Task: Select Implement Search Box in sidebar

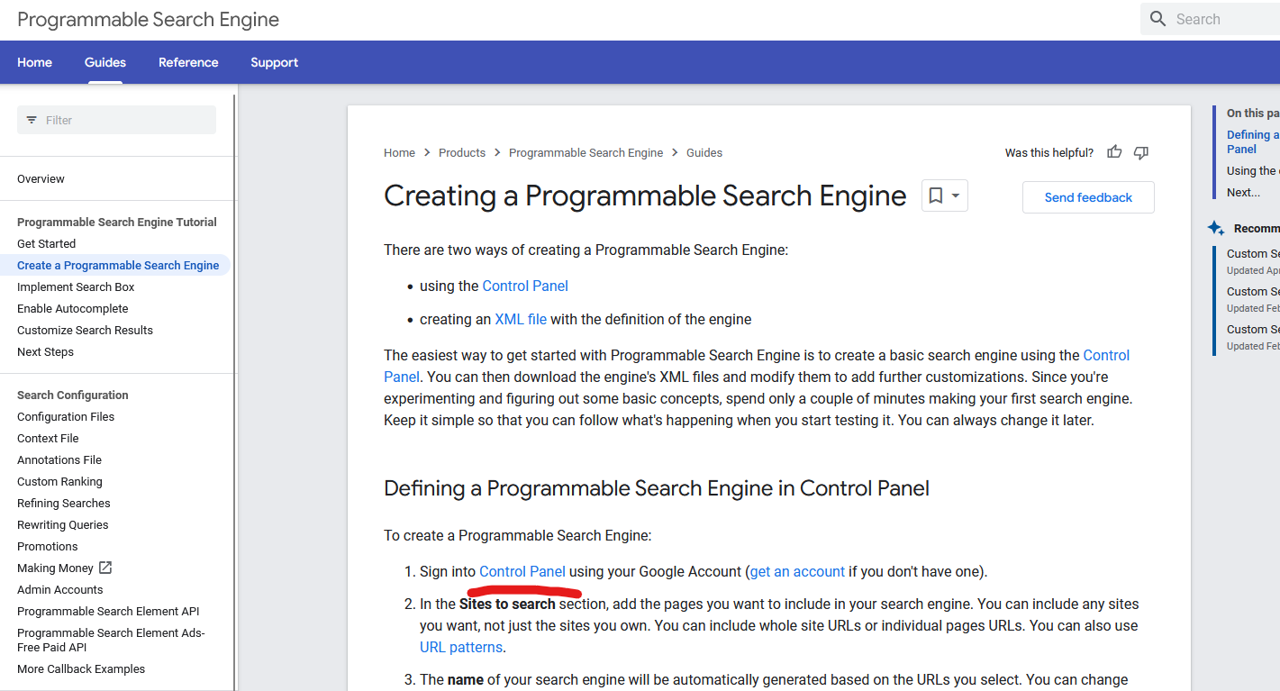Action: (x=76, y=286)
